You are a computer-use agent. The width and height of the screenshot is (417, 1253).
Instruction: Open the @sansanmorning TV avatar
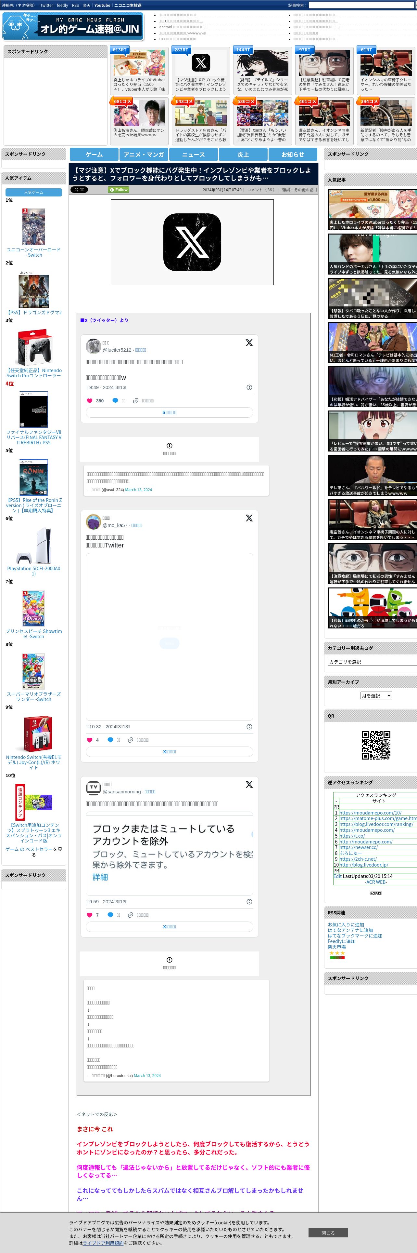[x=93, y=788]
